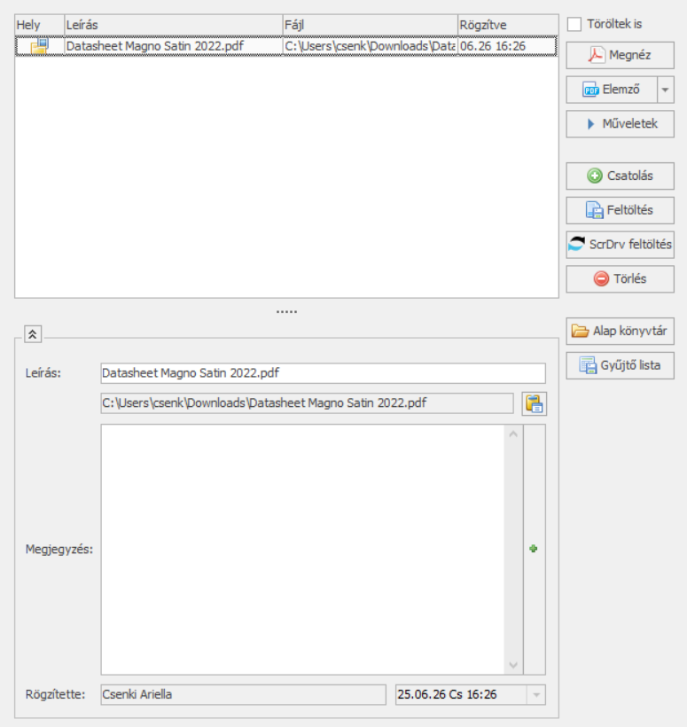
Task: Click the green plus icon beside Megjegyzés
Action: pyautogui.click(x=534, y=549)
